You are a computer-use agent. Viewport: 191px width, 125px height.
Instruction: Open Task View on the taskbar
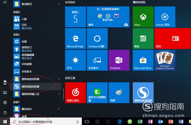pyautogui.click(x=87, y=121)
